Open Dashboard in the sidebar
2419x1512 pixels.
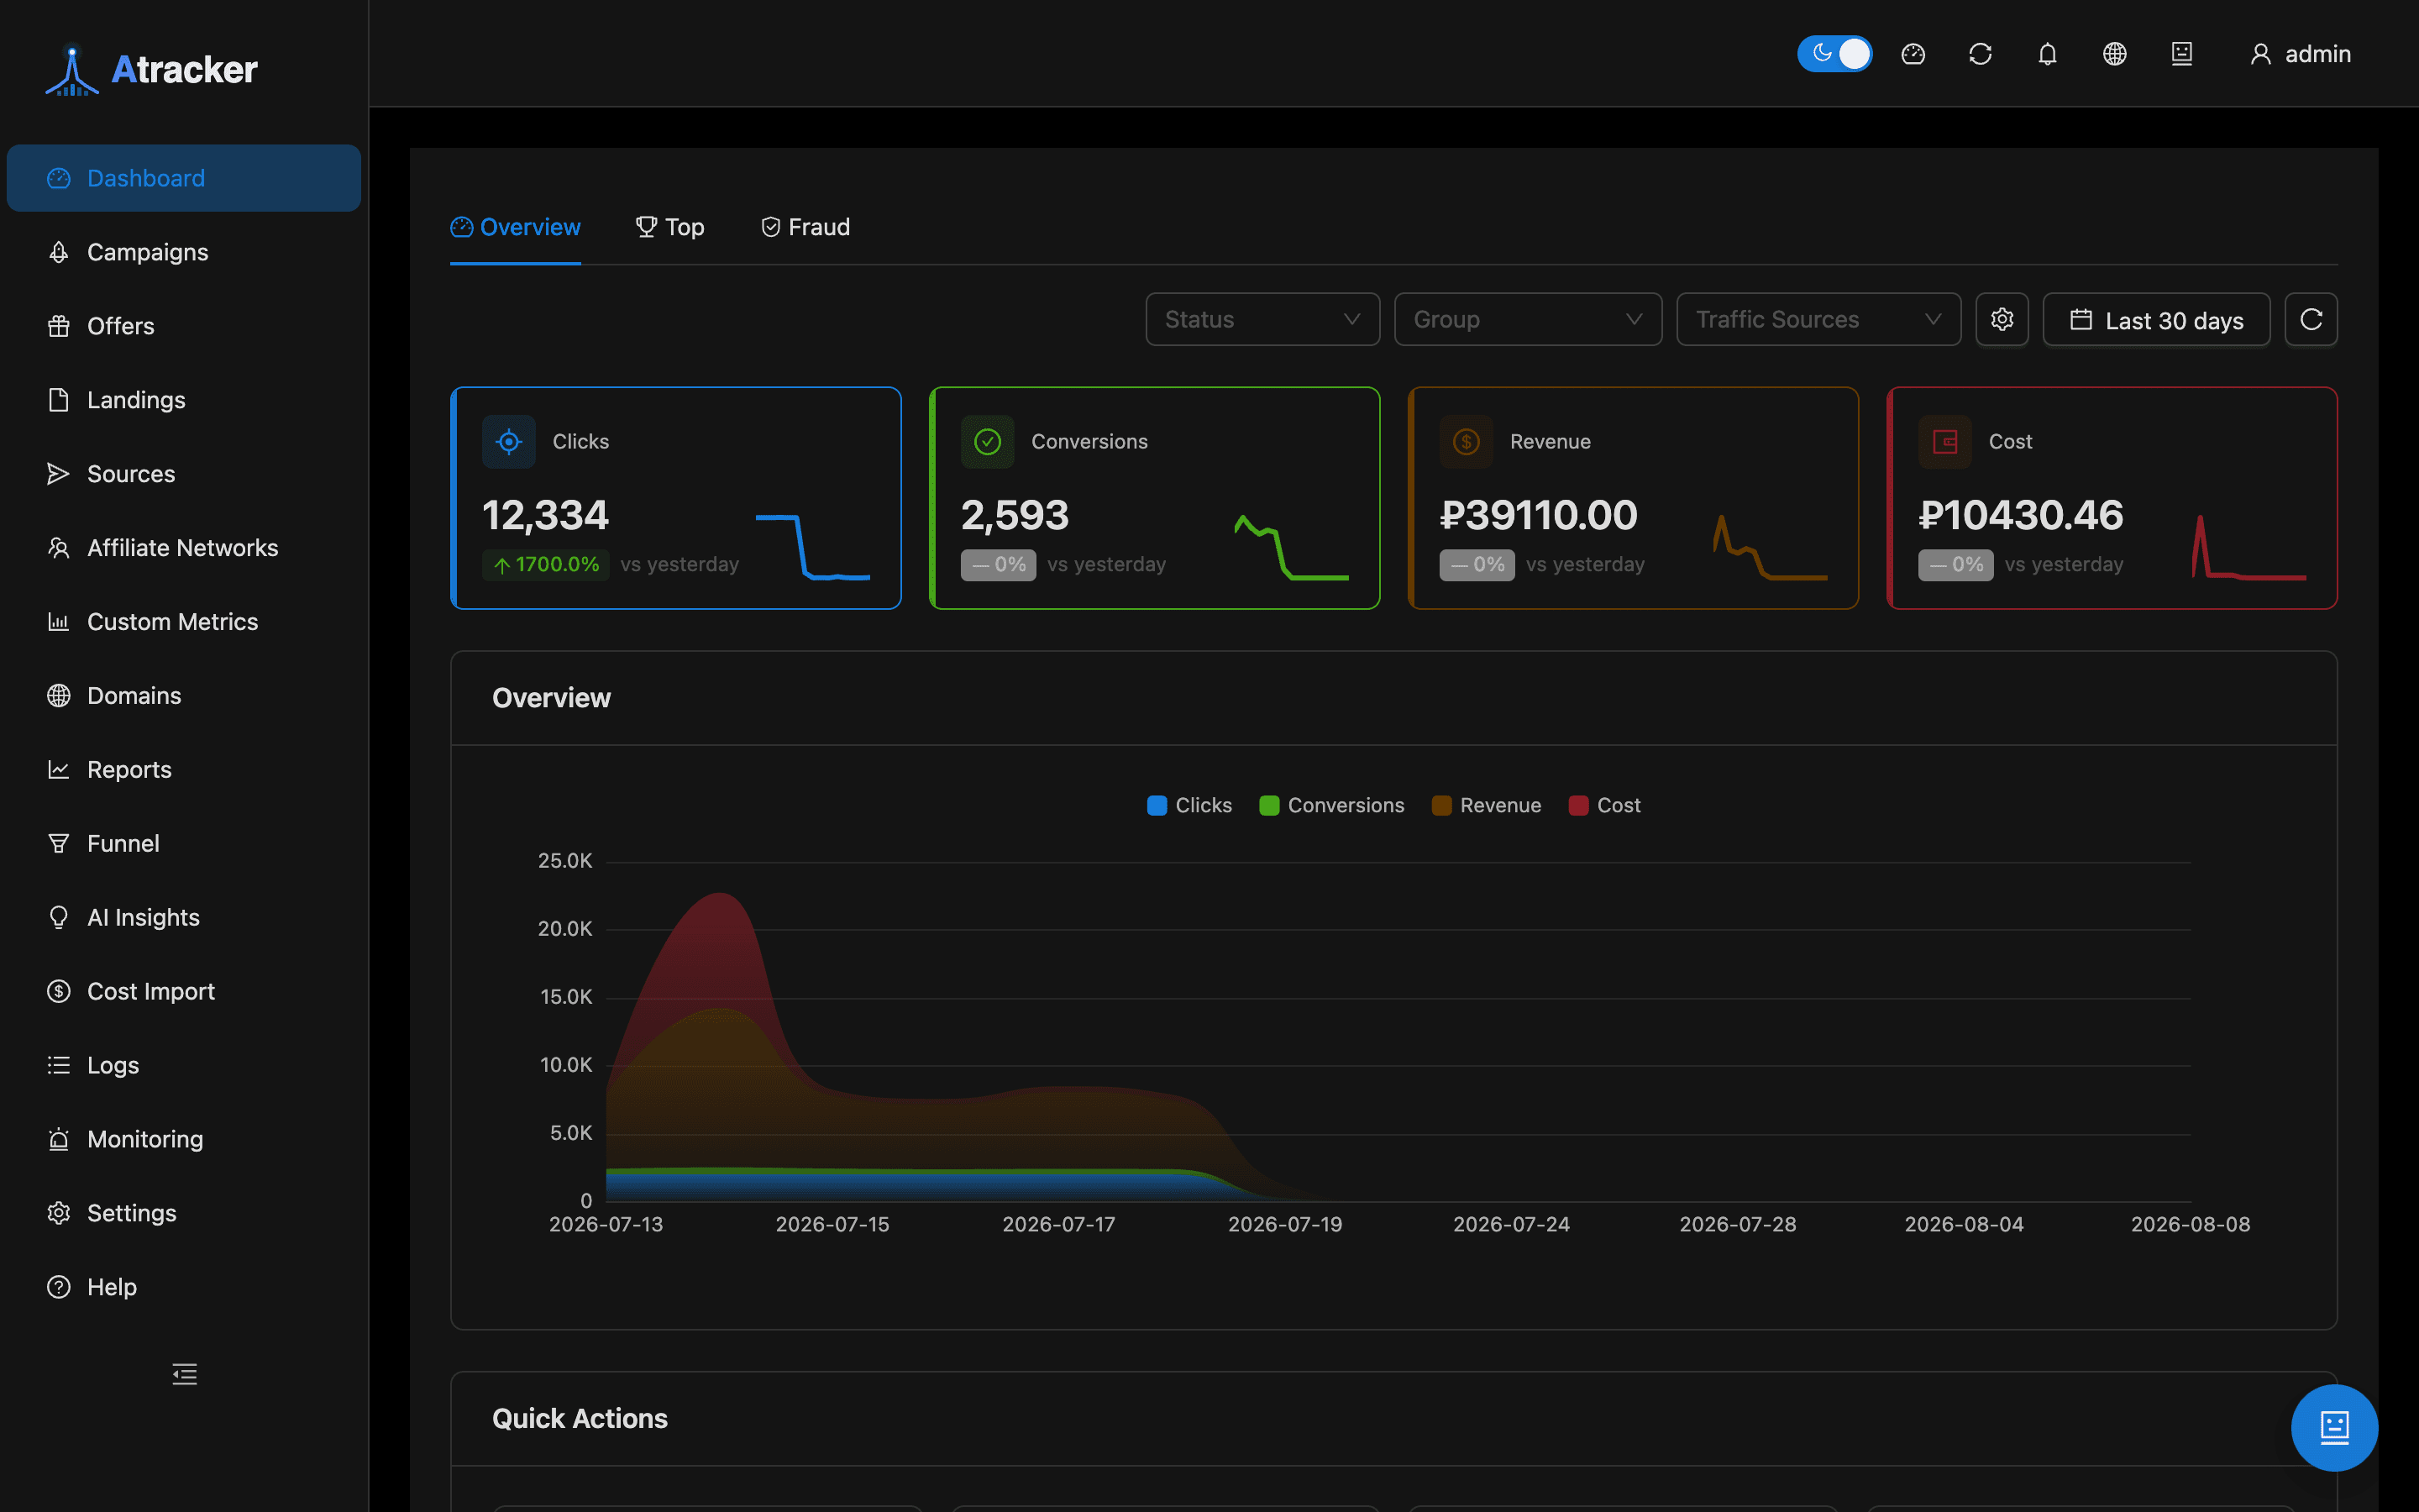184,178
